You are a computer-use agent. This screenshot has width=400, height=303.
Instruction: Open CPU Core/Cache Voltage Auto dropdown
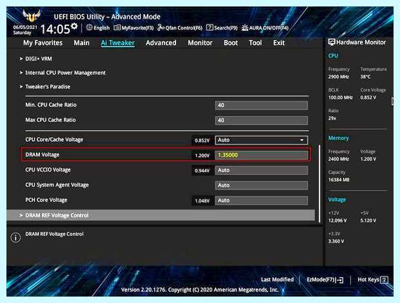[x=261, y=140]
